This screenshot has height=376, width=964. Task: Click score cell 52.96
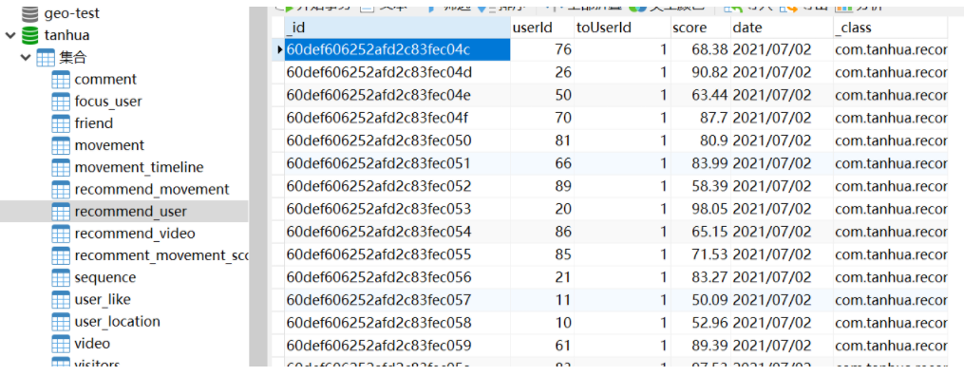[700, 323]
